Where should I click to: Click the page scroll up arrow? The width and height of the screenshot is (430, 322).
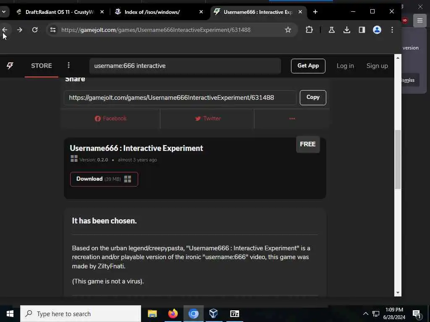(x=398, y=58)
